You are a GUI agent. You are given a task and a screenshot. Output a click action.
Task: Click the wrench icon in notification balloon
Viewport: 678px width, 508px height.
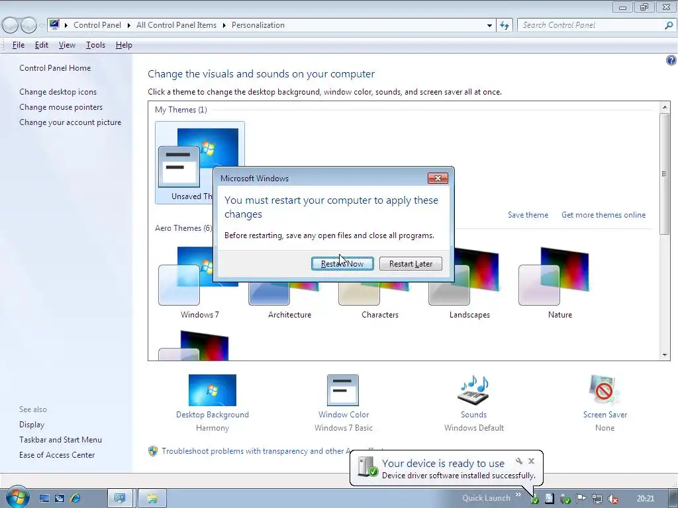click(x=519, y=461)
